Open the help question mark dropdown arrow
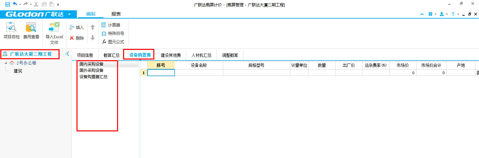 pos(458,14)
